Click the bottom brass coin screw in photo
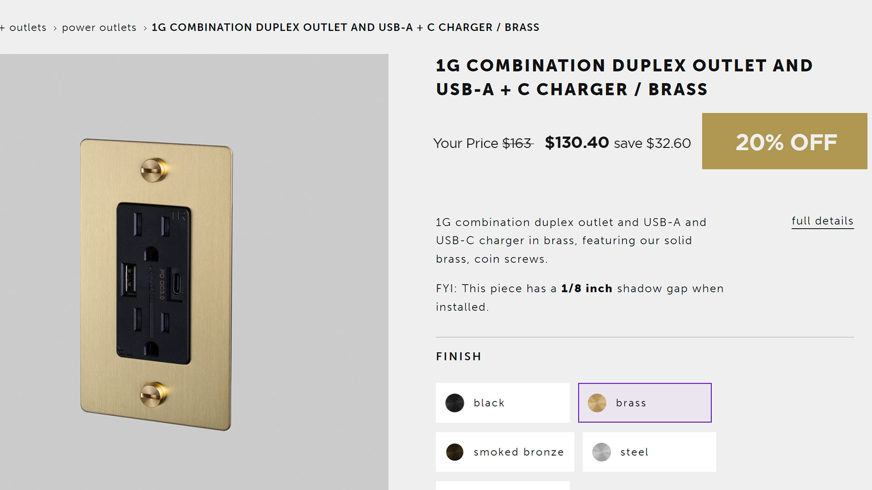This screenshot has width=872, height=490. click(x=153, y=394)
